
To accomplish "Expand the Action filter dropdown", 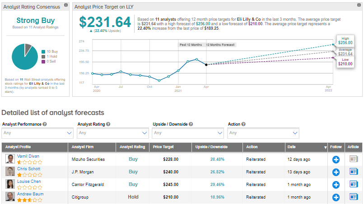I will click(264, 133).
